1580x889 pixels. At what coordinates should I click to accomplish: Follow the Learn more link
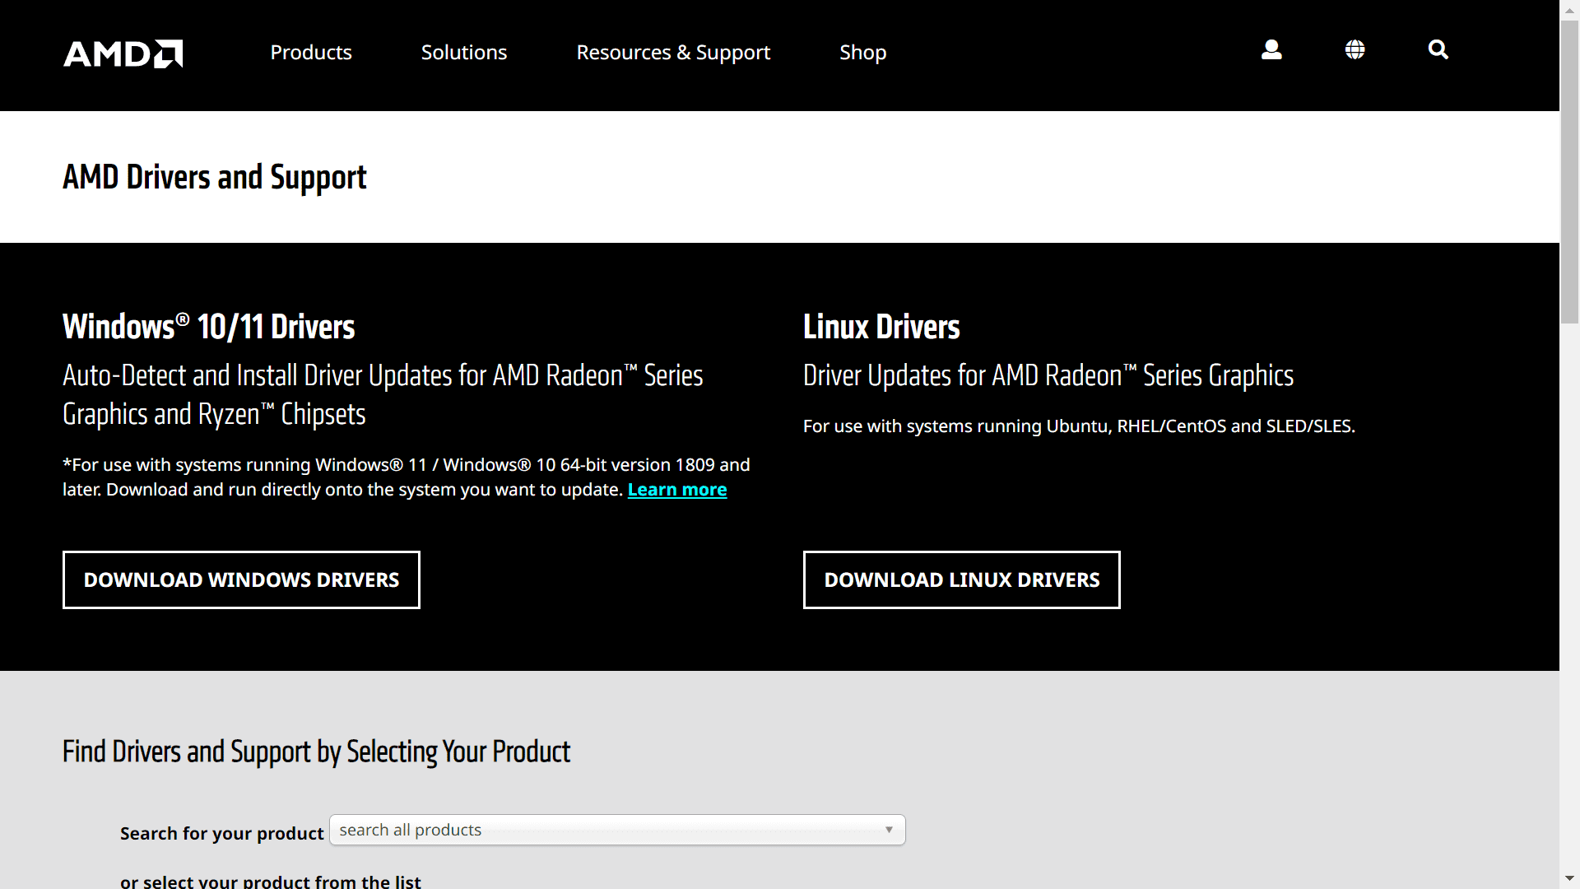tap(677, 490)
